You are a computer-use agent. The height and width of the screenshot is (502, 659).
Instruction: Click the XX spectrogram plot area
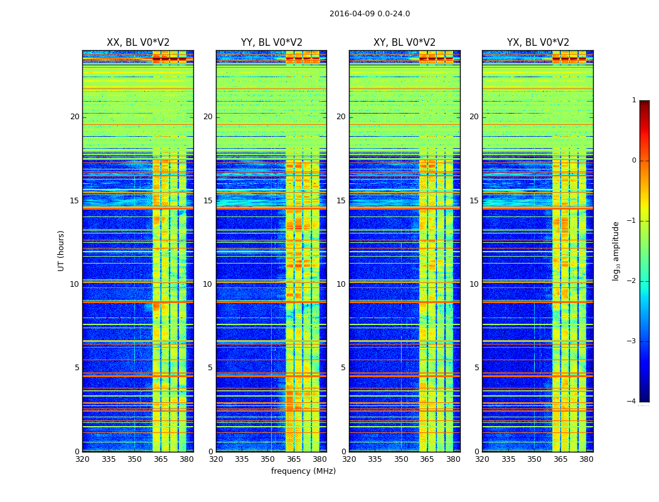138,251
